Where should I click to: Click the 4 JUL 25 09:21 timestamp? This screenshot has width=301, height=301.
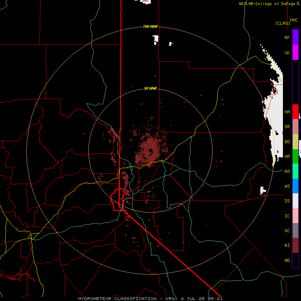point(202,299)
